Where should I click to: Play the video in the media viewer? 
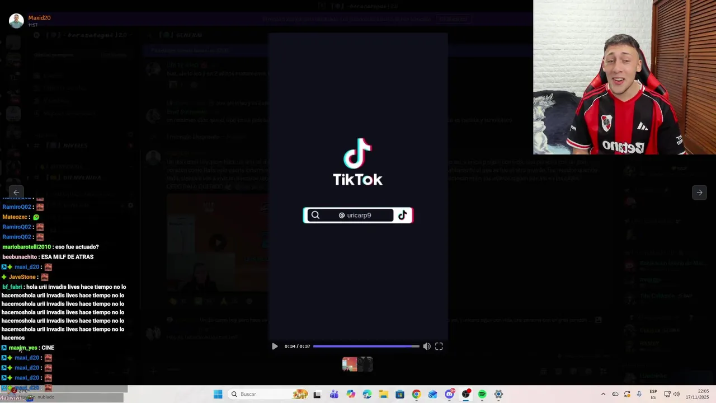point(275,346)
